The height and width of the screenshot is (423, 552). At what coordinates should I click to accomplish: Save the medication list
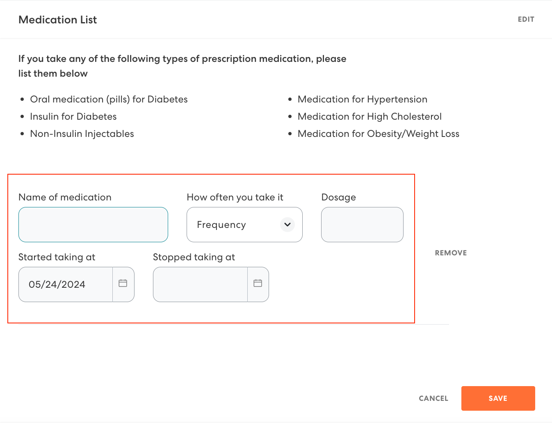coord(498,398)
